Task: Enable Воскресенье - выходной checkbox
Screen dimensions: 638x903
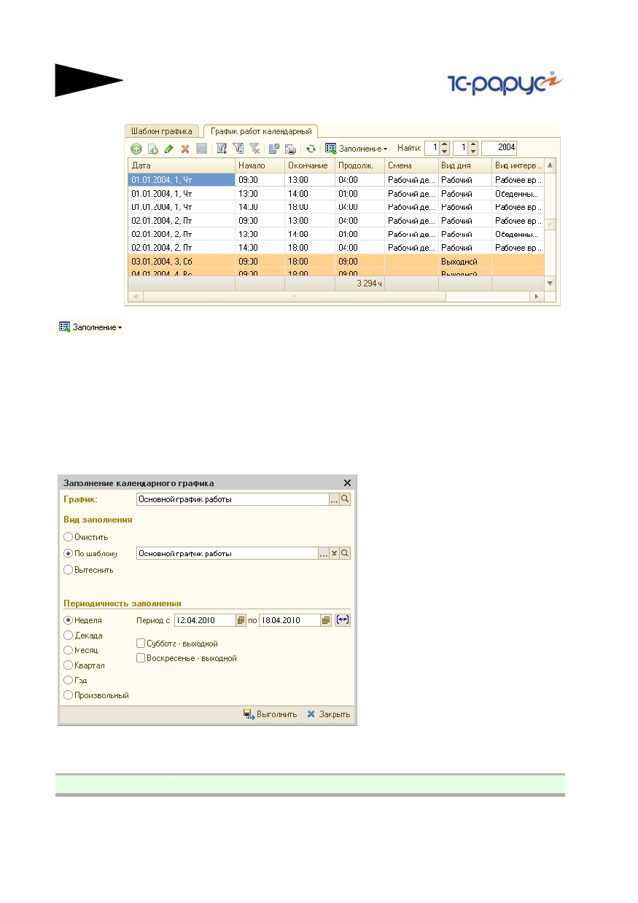Action: click(x=141, y=658)
